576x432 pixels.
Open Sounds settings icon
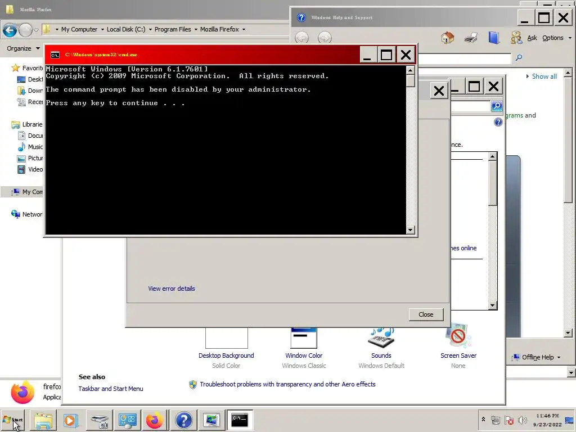(x=381, y=337)
